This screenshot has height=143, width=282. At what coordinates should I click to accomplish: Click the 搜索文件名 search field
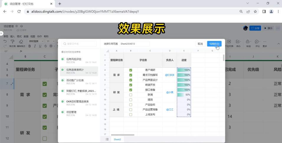[79, 44]
